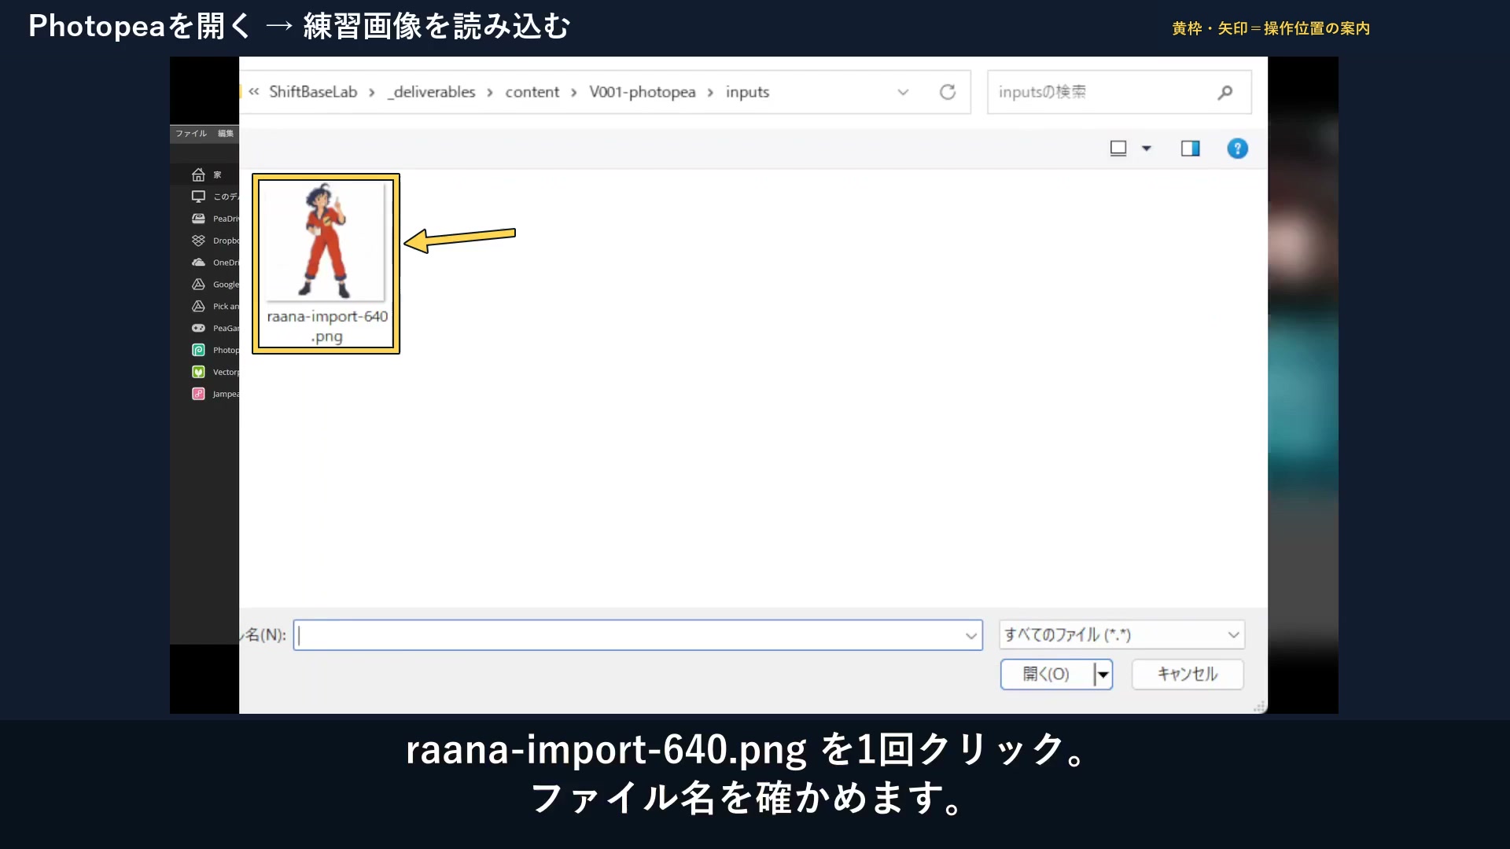The width and height of the screenshot is (1510, 849).
Task: Open the Dropbox icon in sidebar
Action: point(198,241)
